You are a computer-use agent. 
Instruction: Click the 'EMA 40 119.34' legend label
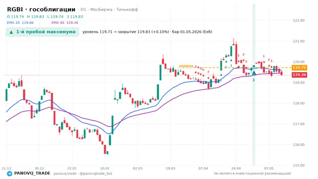point(65,22)
